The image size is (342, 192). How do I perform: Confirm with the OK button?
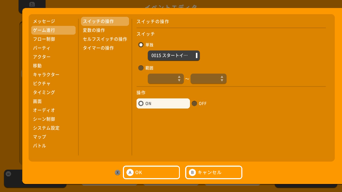pos(151,172)
